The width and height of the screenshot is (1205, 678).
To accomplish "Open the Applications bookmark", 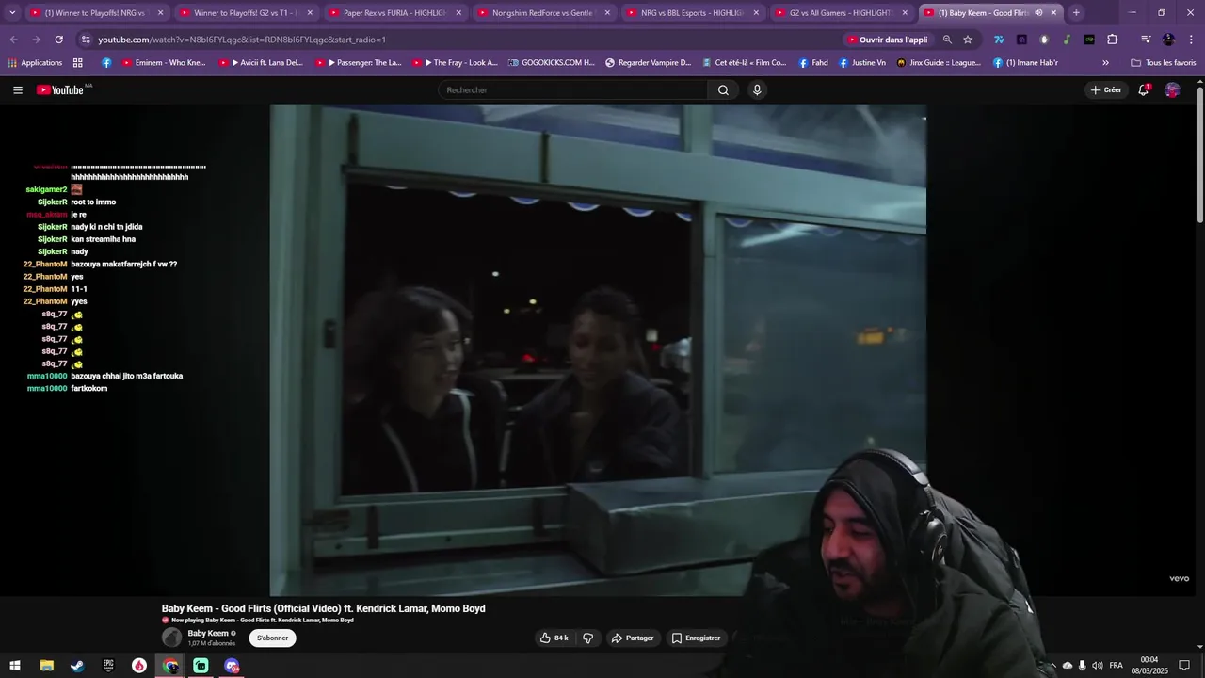I will point(35,63).
